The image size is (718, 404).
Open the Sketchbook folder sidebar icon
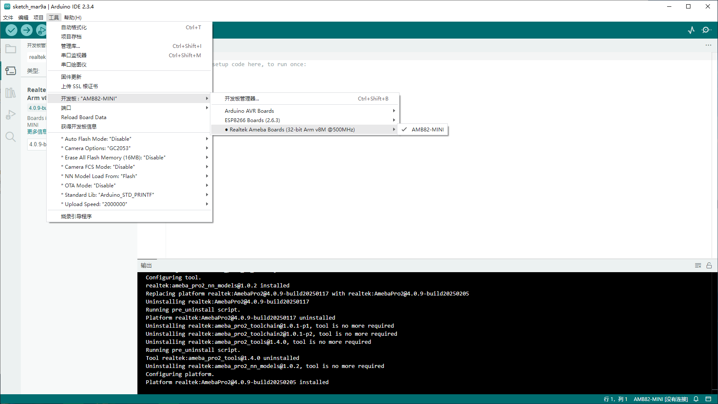click(x=11, y=49)
